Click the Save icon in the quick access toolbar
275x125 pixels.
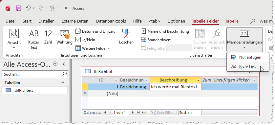(19, 8)
